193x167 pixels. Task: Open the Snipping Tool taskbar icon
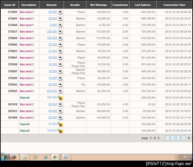click(66, 157)
